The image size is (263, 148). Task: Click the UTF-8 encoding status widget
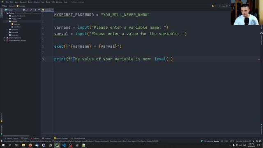(232, 141)
